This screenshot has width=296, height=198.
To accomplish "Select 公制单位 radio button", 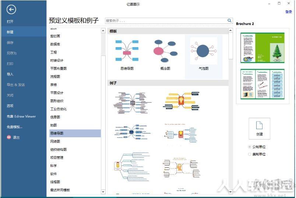I will (250, 146).
